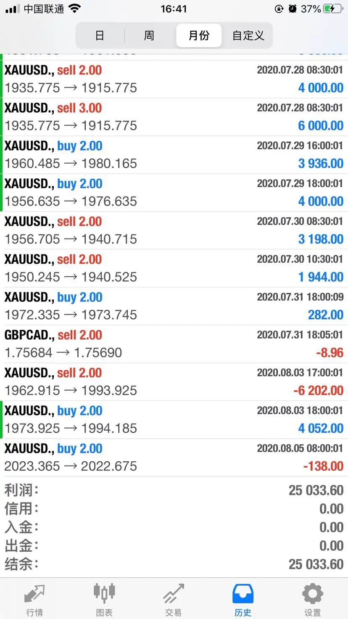Viewport: 348px width, 619px height.
Task: Switch to the 日 day tab
Action: pyautogui.click(x=100, y=35)
